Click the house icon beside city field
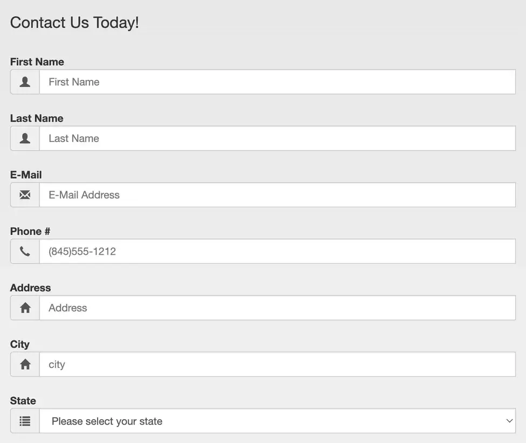526x443 pixels. click(25, 364)
